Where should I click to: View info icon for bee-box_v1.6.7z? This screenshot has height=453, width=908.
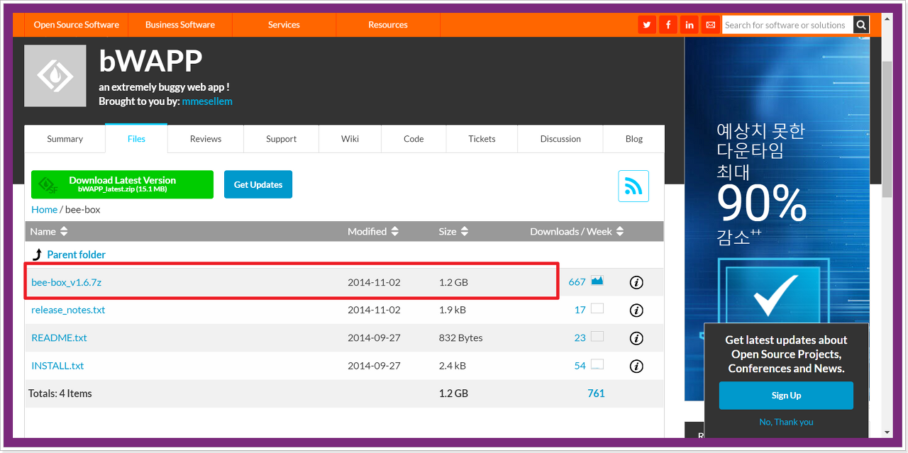point(636,282)
